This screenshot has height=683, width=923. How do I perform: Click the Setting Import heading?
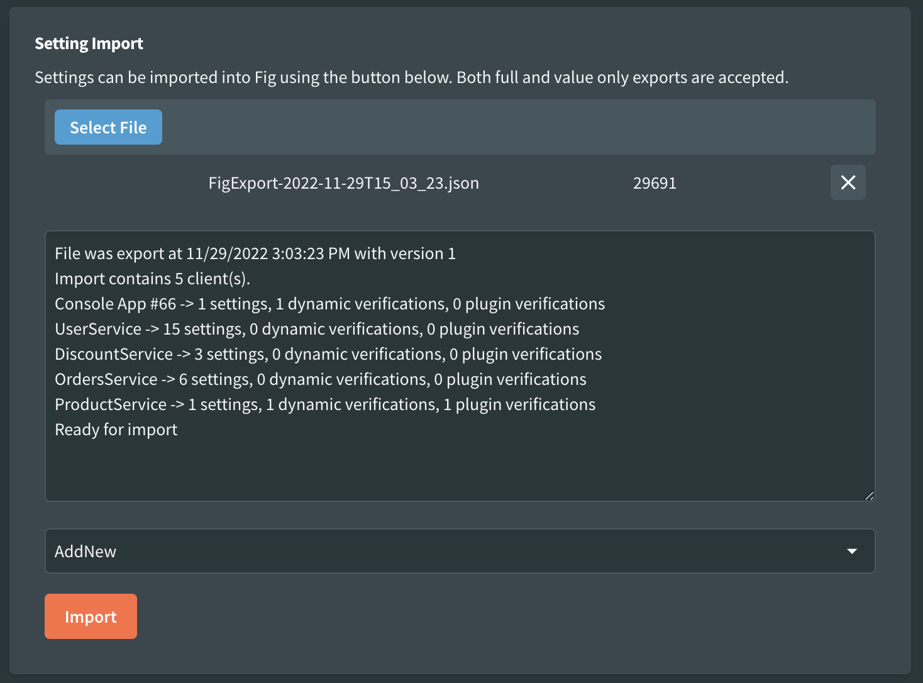(x=89, y=43)
